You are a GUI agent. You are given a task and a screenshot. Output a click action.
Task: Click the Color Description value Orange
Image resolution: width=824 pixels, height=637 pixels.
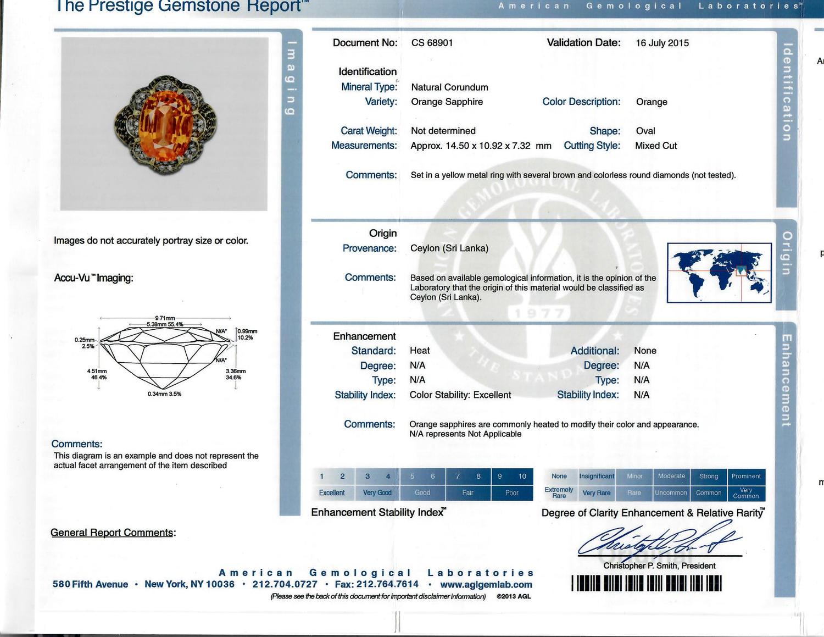coord(652,102)
